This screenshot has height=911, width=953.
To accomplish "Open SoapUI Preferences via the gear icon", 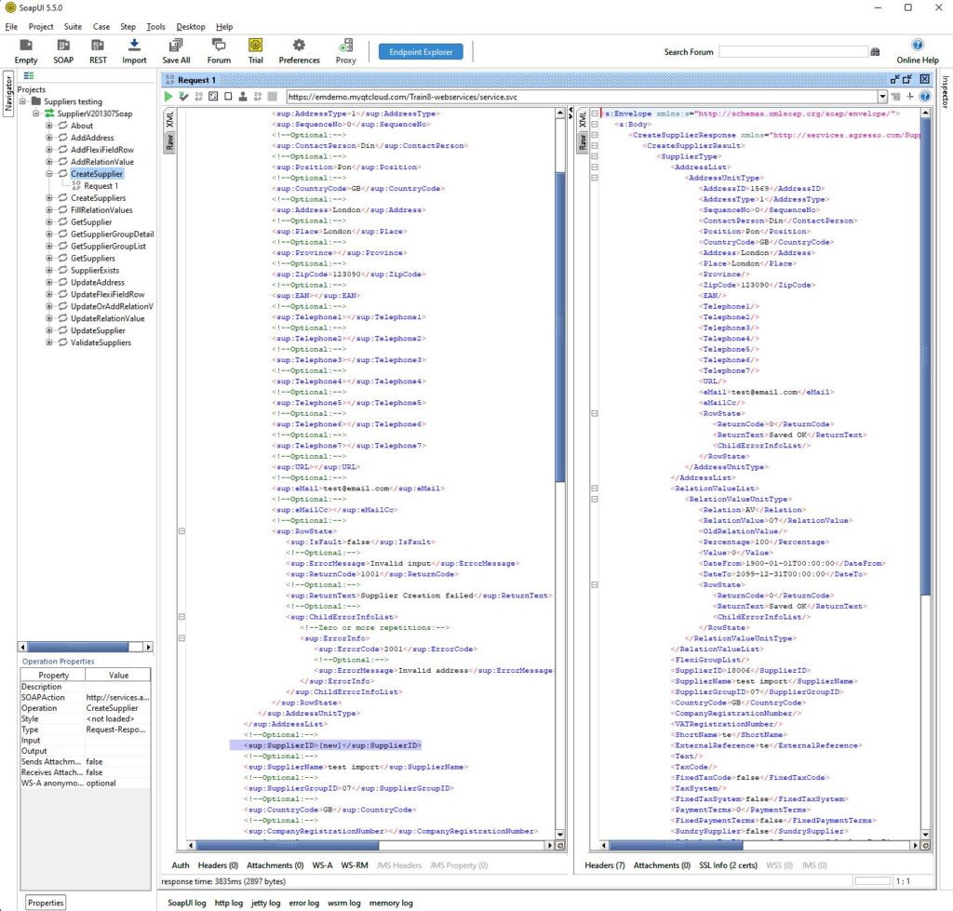I will point(298,45).
